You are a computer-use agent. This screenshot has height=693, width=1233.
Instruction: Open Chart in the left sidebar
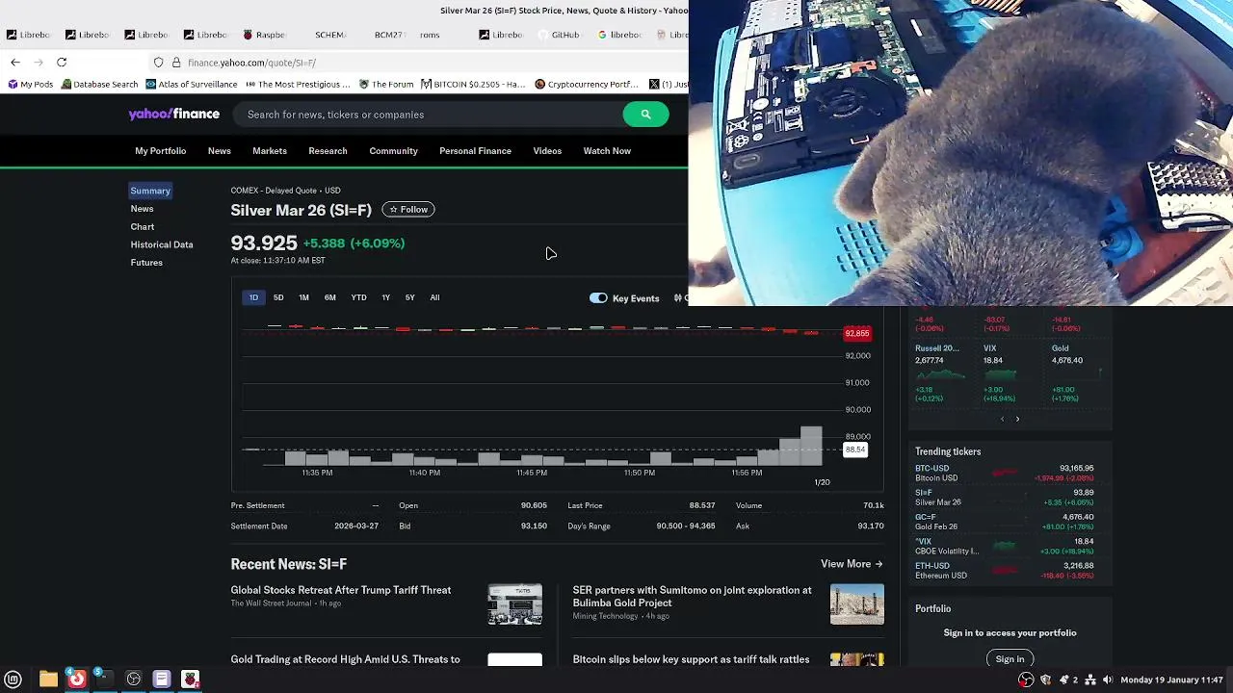point(143,227)
